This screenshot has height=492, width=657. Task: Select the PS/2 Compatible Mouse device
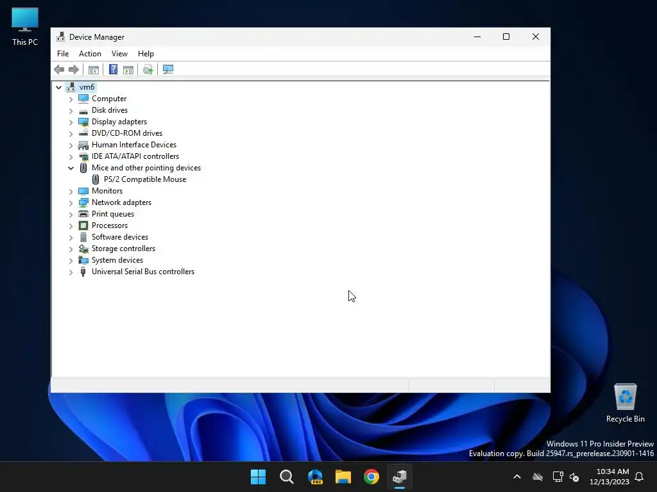(x=145, y=179)
